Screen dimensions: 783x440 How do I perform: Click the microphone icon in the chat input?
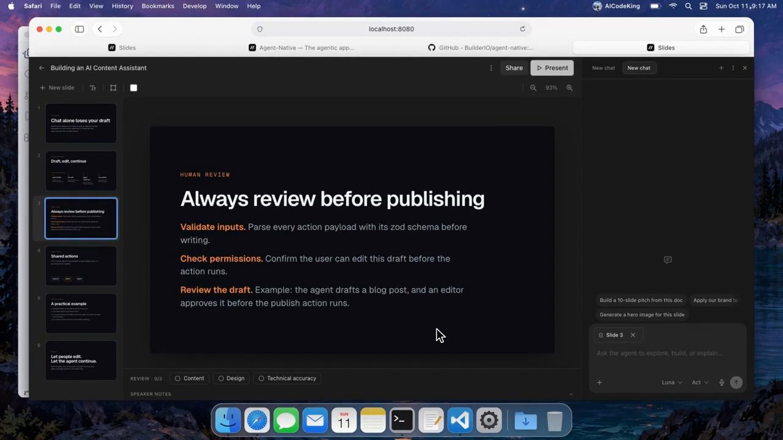pos(722,383)
